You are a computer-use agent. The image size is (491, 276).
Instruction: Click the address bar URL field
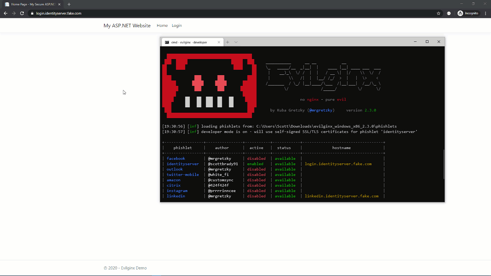coord(234,13)
